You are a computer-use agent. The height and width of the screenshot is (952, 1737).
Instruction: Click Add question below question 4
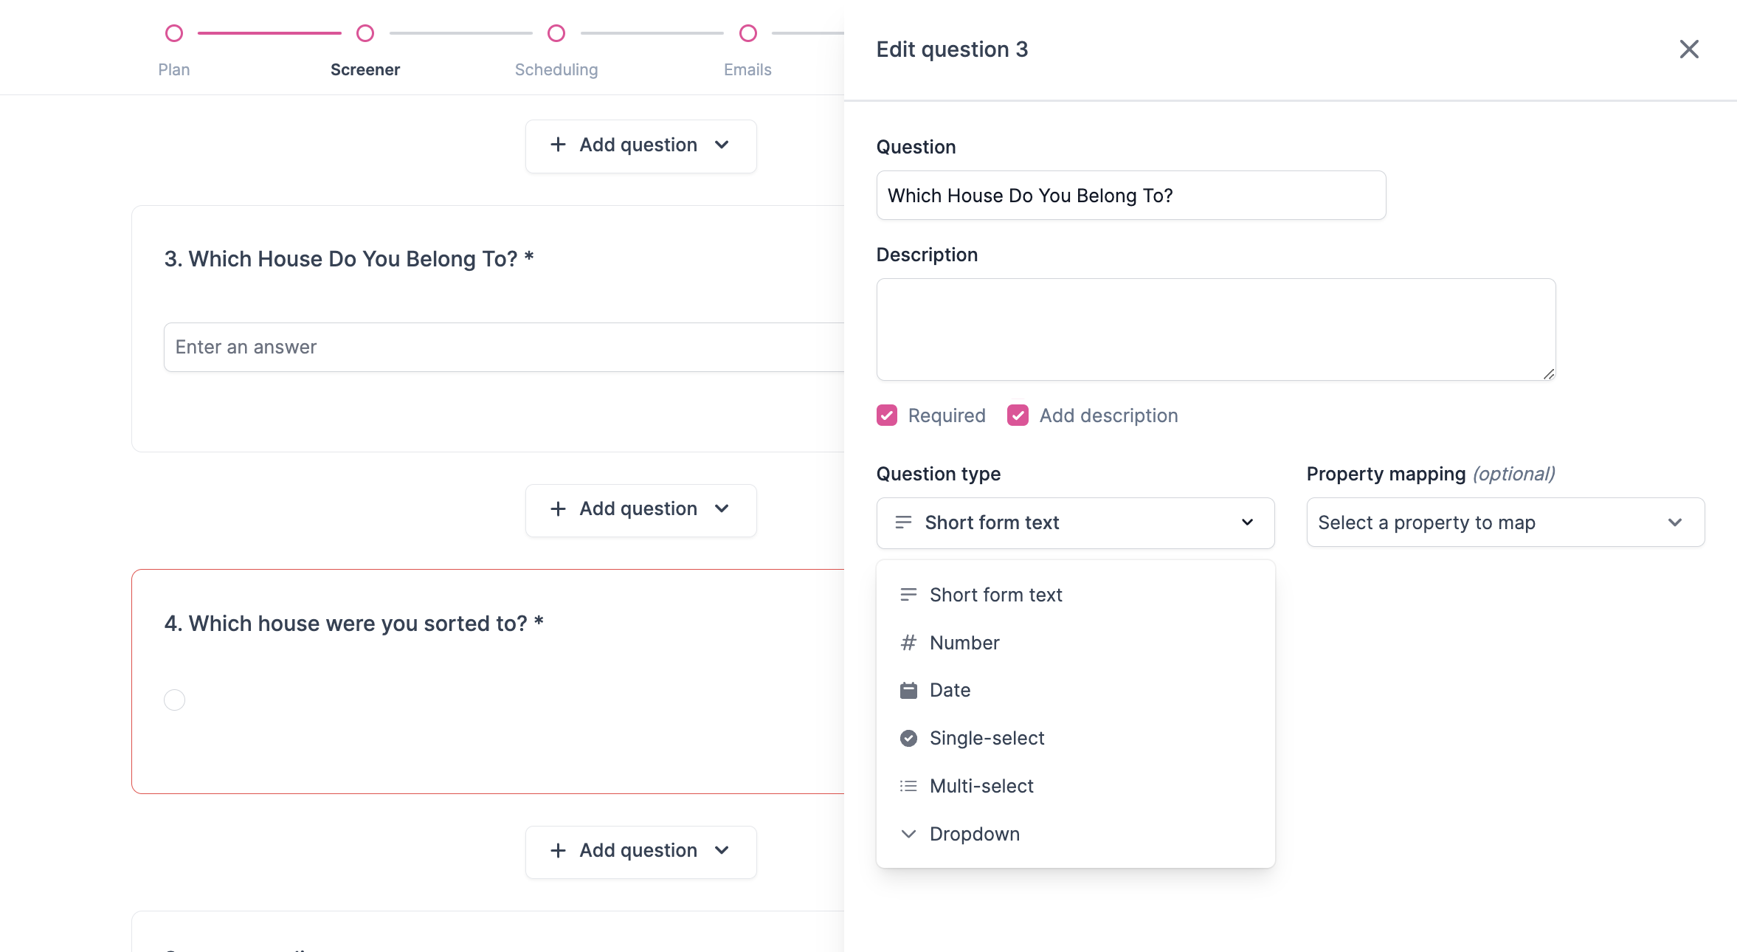click(x=640, y=851)
